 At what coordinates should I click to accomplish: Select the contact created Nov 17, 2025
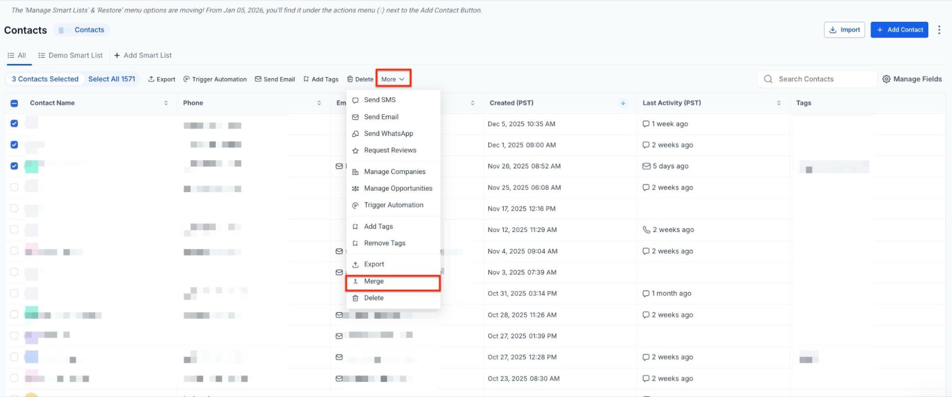point(14,208)
